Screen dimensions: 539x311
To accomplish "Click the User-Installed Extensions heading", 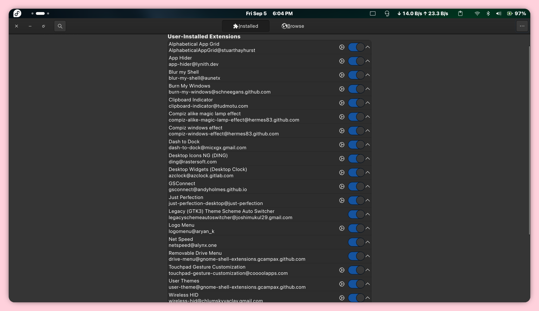I will (204, 36).
